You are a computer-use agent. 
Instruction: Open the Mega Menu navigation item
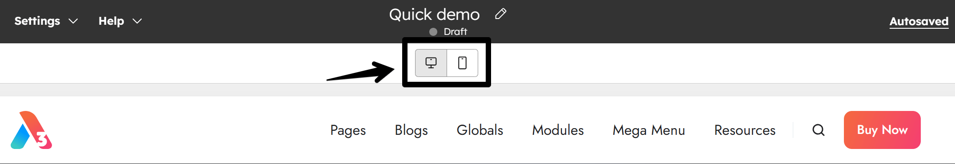tap(649, 130)
